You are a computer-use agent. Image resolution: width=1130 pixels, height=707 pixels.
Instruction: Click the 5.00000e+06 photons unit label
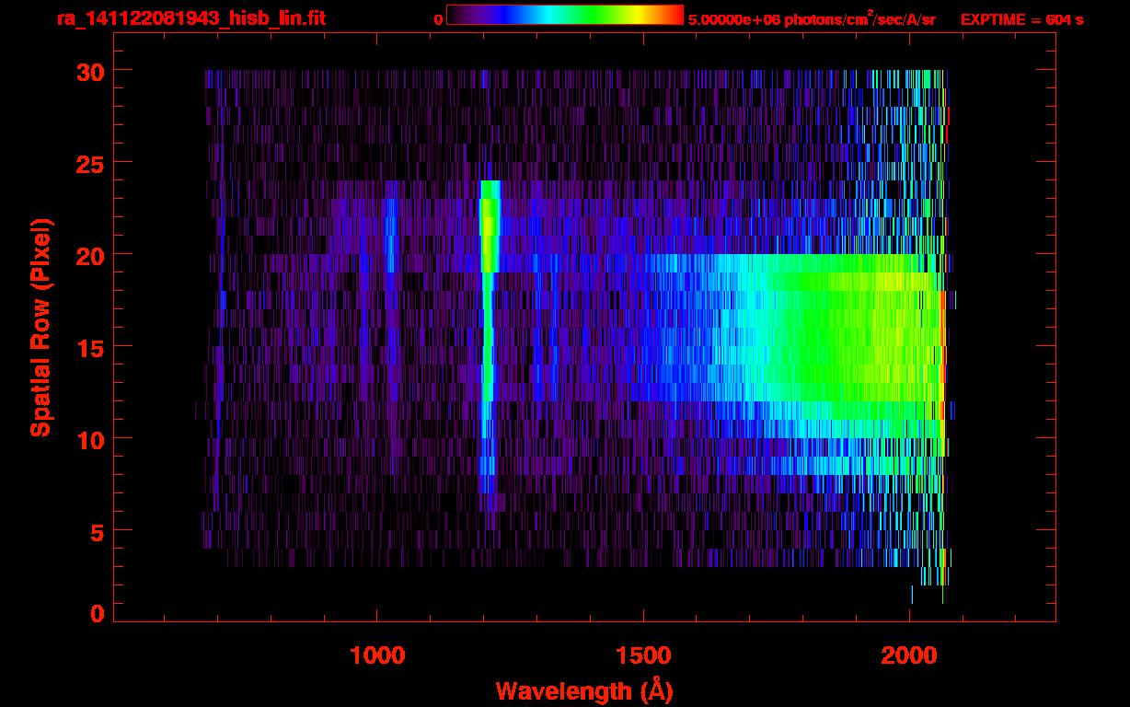(x=812, y=18)
